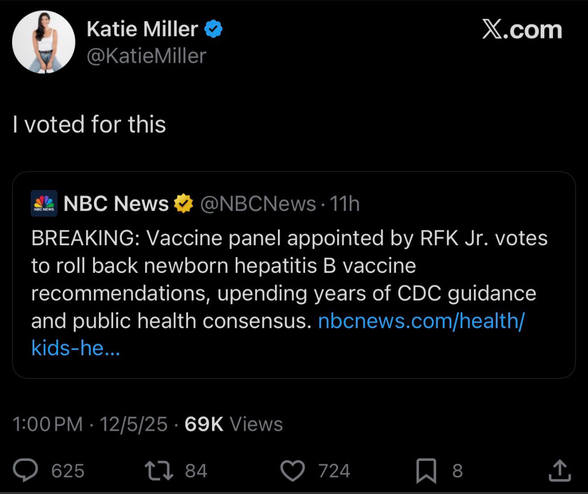Click Katie Miller's blue verified badge

[x=214, y=30]
